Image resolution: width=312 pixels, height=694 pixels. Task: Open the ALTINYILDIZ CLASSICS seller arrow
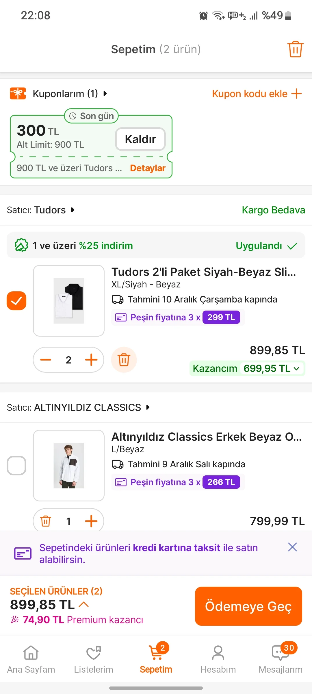point(148,407)
